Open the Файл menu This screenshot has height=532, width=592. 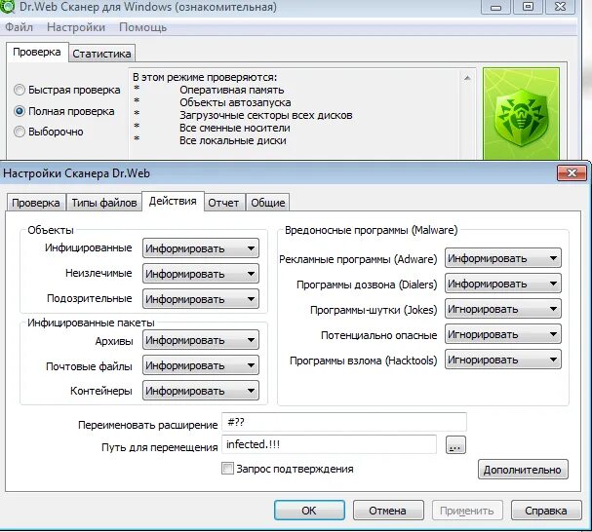click(x=19, y=27)
